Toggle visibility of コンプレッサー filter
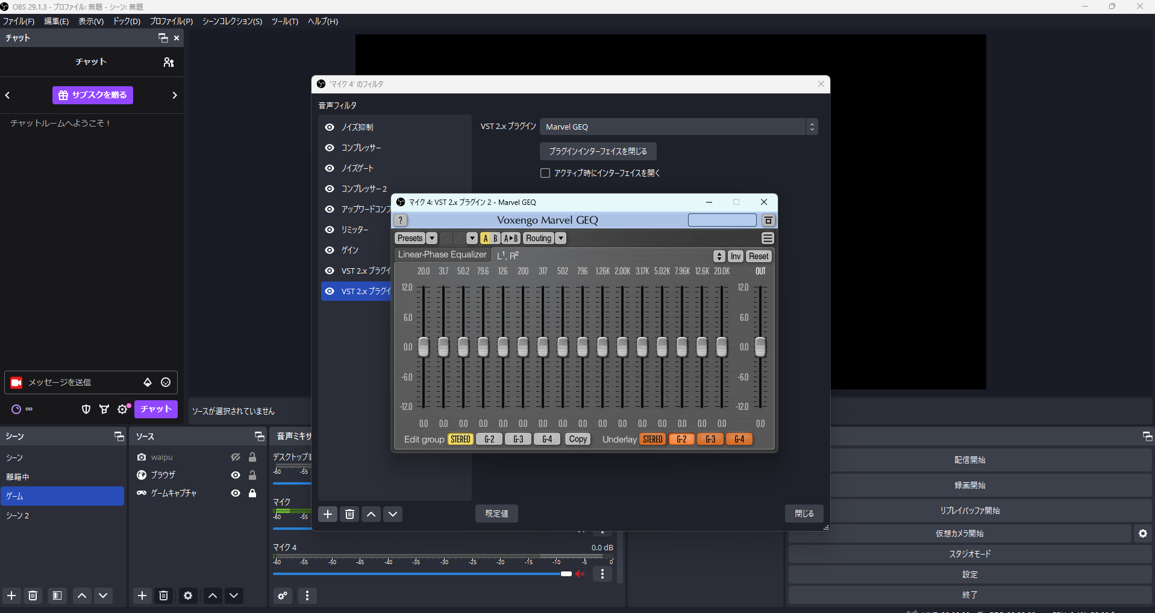The image size is (1155, 613). [x=330, y=148]
